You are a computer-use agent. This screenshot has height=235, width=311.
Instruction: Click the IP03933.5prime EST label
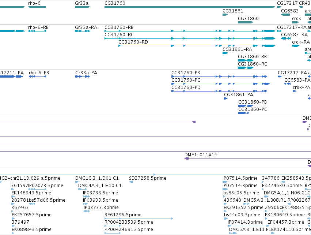click(100, 201)
